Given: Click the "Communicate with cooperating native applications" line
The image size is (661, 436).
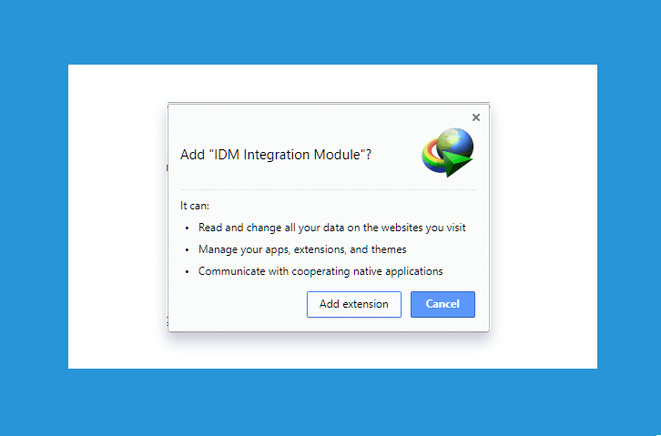Looking at the screenshot, I should (x=320, y=271).
